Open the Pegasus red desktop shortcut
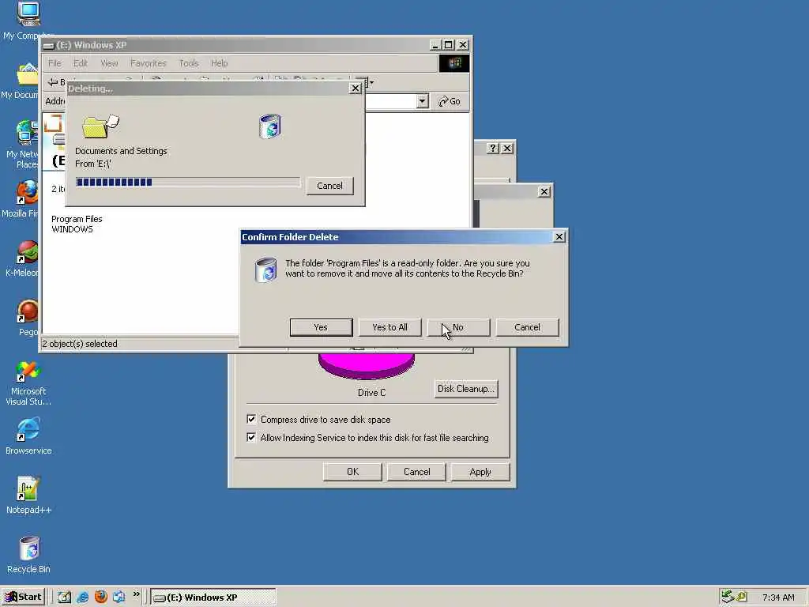The image size is (809, 607). tap(28, 318)
